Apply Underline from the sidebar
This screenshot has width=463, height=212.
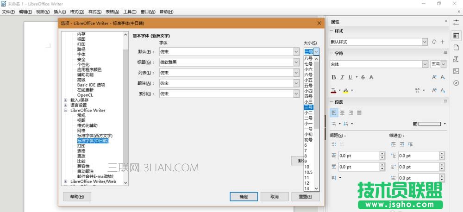point(350,77)
